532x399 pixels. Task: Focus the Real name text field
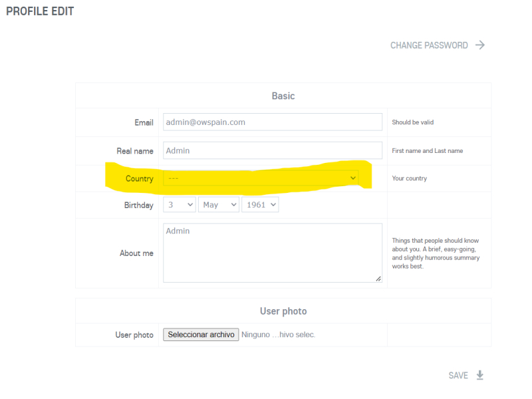tap(273, 150)
